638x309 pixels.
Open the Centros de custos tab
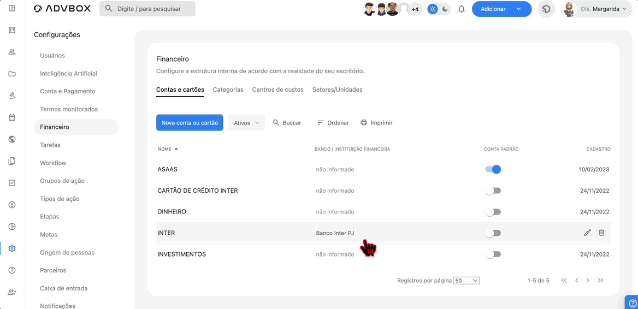277,90
